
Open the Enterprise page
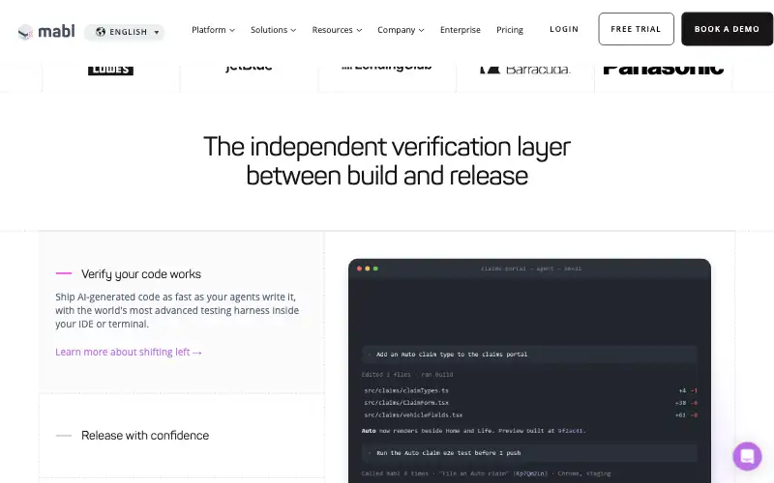(x=461, y=30)
